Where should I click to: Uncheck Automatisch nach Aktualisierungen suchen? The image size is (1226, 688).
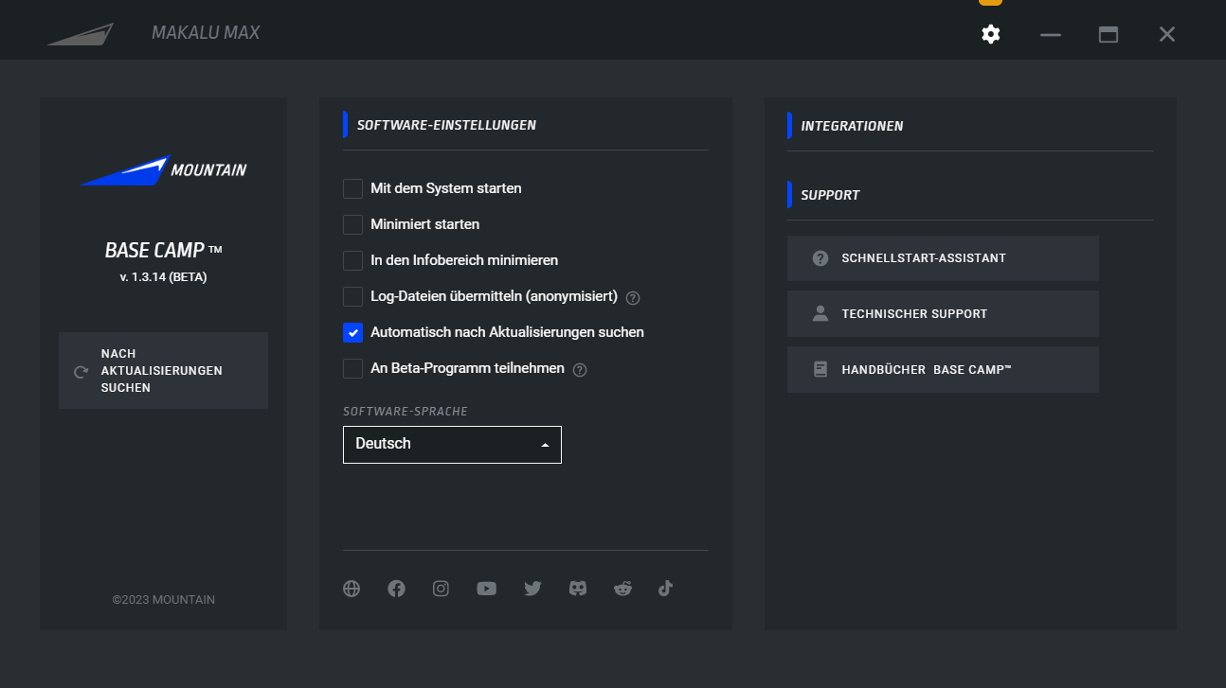[x=352, y=332]
